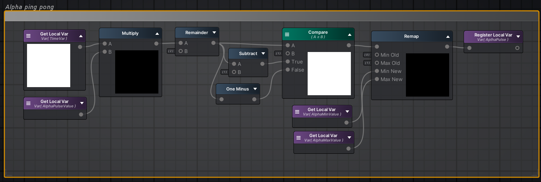Select Subtract node B input port
541x182 pixels.
pos(234,72)
